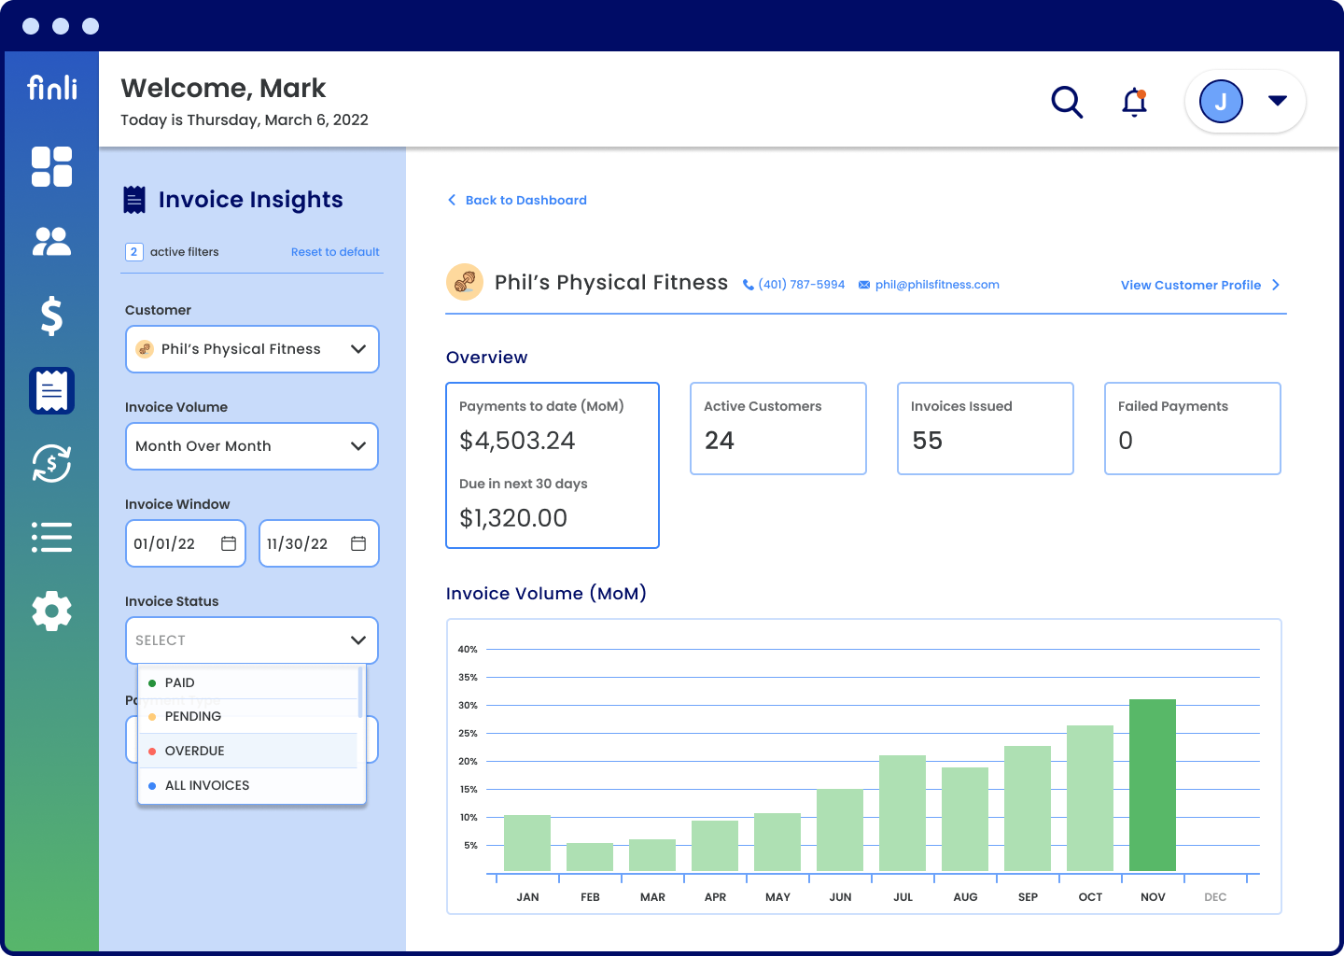Open the dashboard grid icon in sidebar
Screen dimensions: 1344x956
tap(51, 167)
